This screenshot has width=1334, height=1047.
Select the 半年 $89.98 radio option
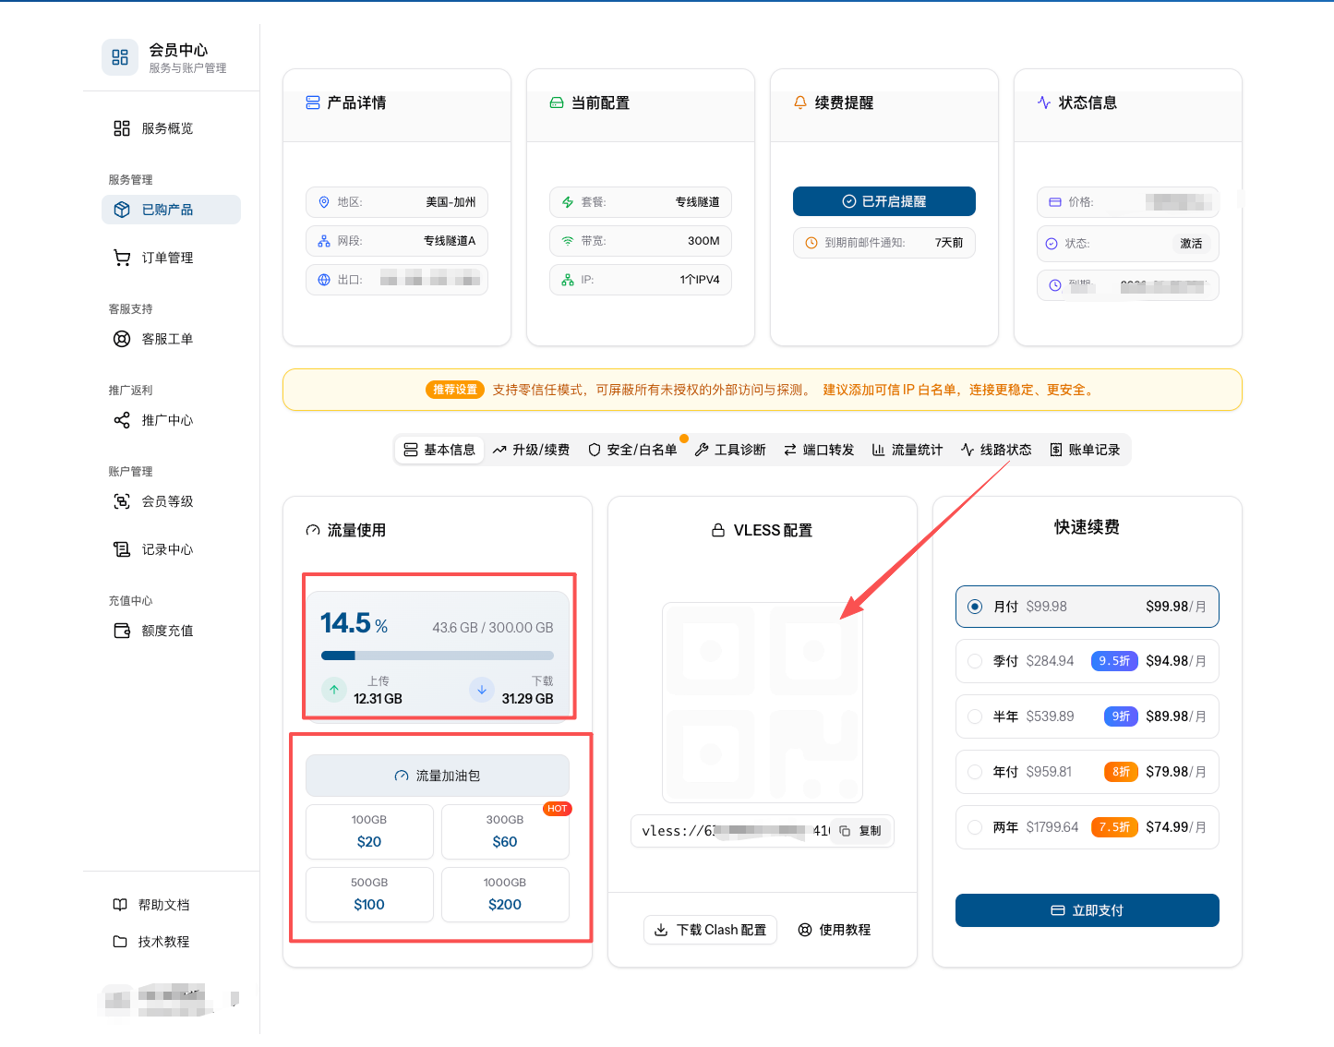click(975, 716)
